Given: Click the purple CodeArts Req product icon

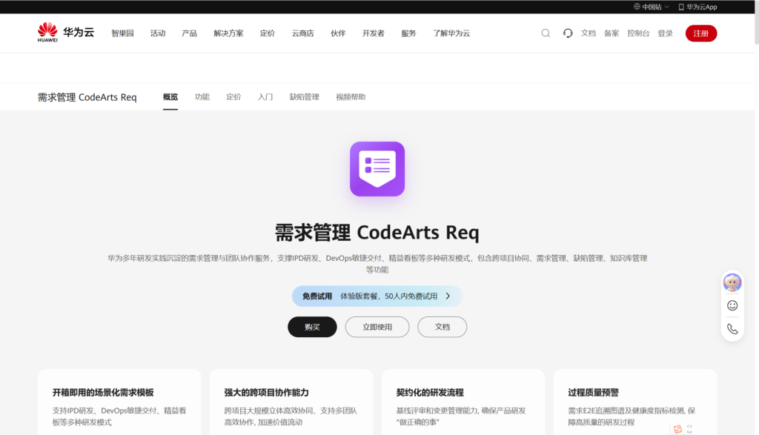Looking at the screenshot, I should coord(377,169).
